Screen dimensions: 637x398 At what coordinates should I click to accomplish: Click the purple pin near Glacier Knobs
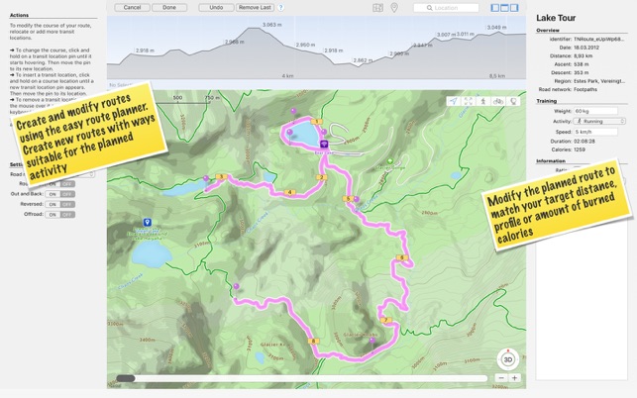pyautogui.click(x=372, y=341)
